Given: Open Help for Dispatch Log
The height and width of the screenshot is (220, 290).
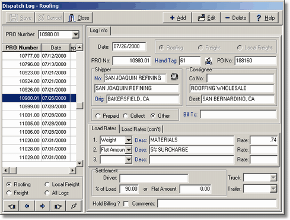Looking at the screenshot, I should (x=264, y=18).
